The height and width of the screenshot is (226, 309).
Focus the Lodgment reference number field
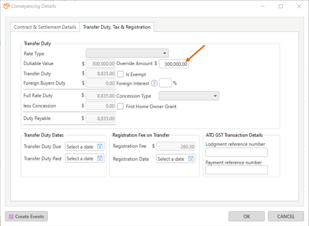pyautogui.click(x=237, y=152)
